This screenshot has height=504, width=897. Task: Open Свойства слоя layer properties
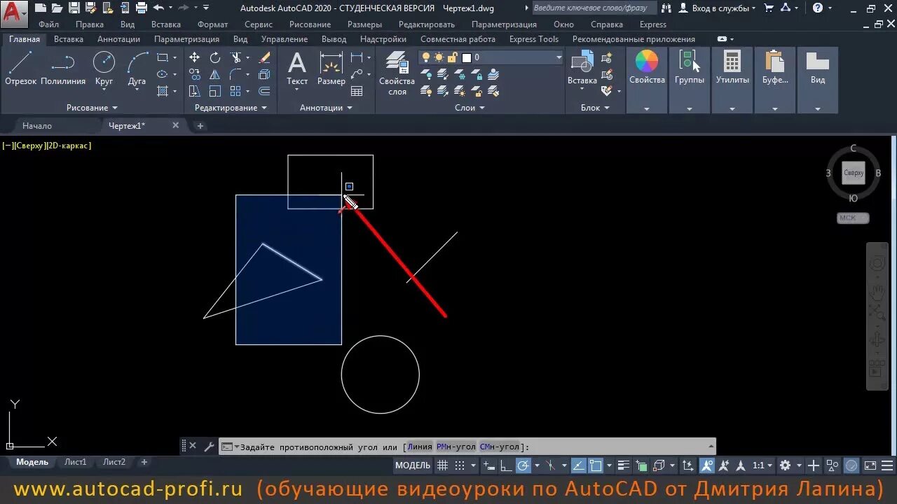click(x=397, y=73)
